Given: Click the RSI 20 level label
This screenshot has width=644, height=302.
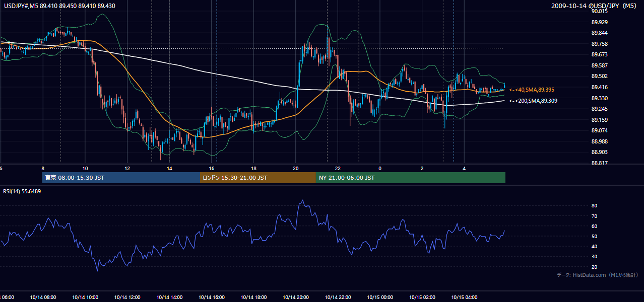Looking at the screenshot, I should click(594, 267).
